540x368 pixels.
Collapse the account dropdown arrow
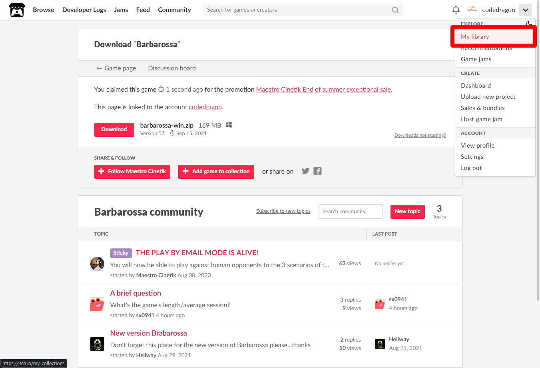click(525, 10)
